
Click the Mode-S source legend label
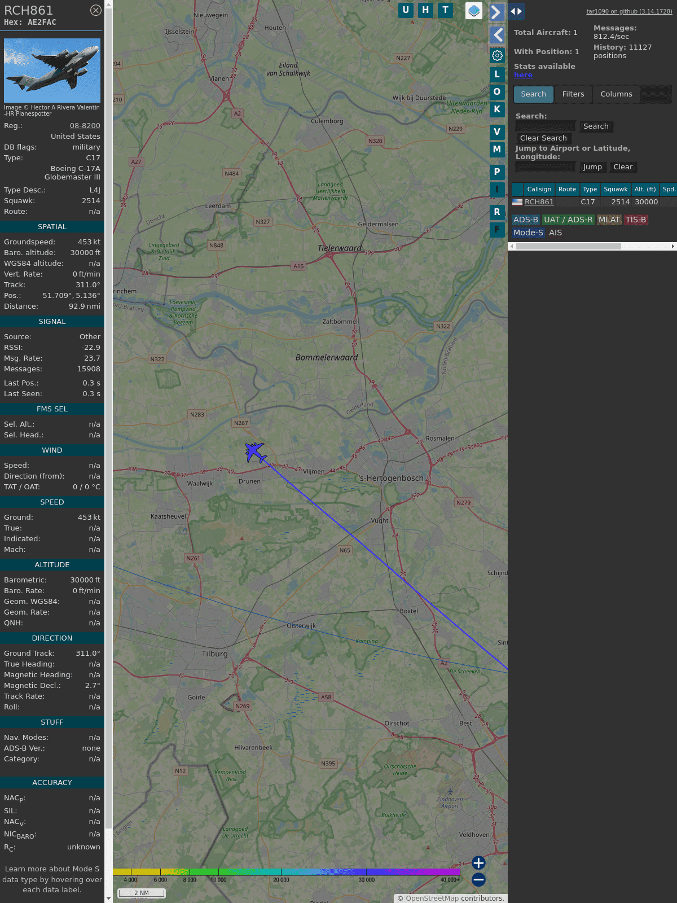[528, 233]
